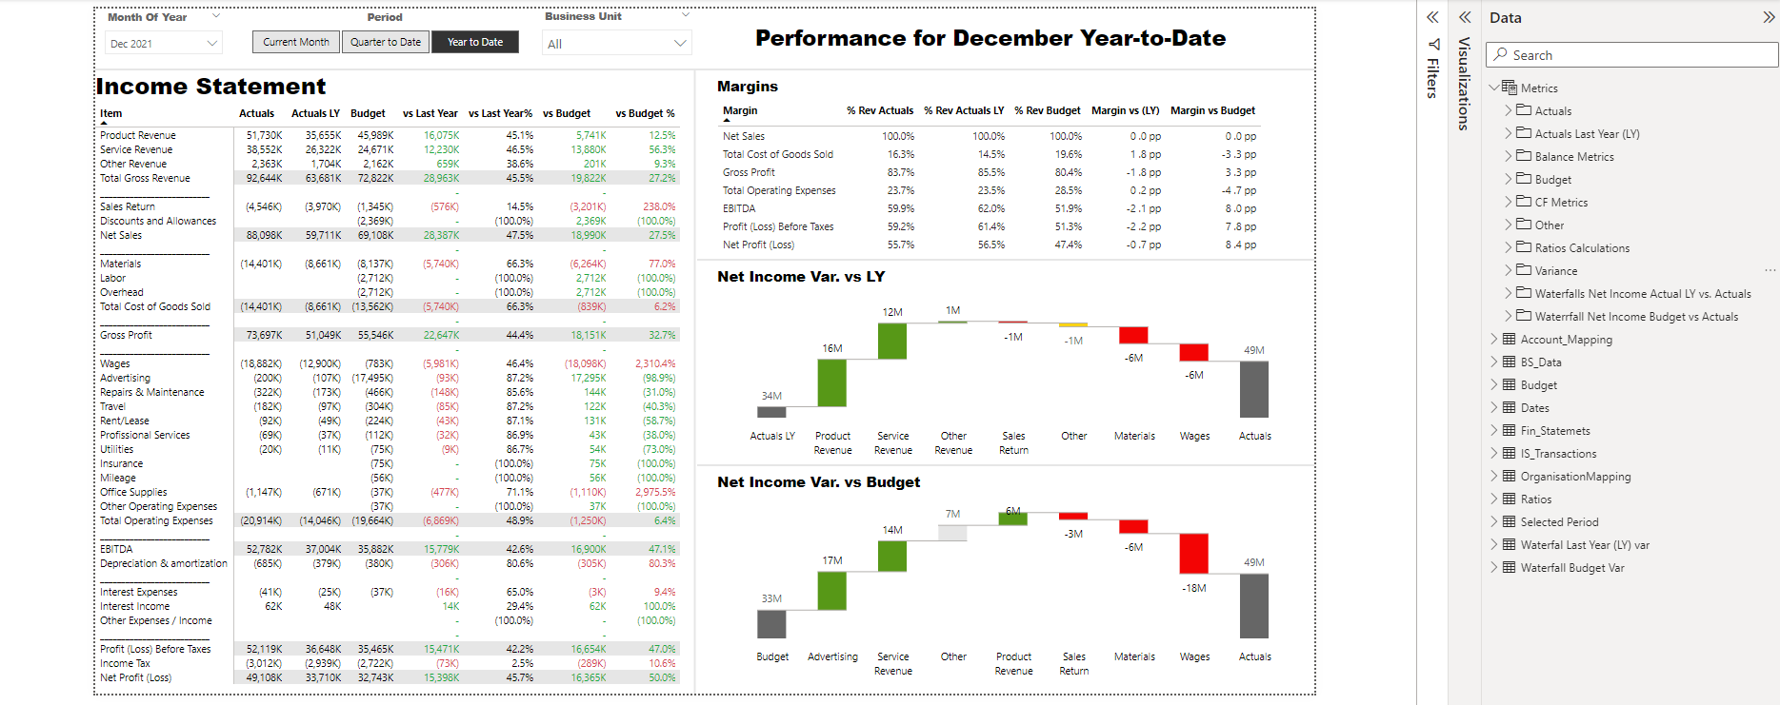
Task: Click the green Product Revenue bar in LY waterfall
Action: pos(832,382)
